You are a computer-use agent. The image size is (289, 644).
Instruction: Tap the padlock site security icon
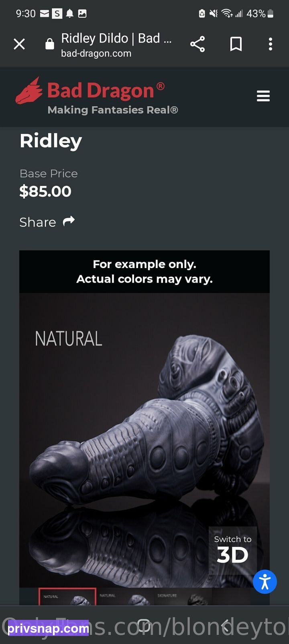pyautogui.click(x=49, y=43)
